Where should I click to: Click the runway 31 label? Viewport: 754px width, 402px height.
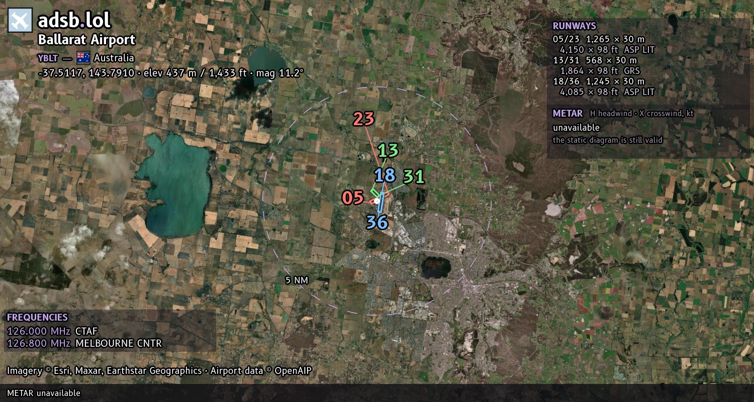(x=414, y=176)
